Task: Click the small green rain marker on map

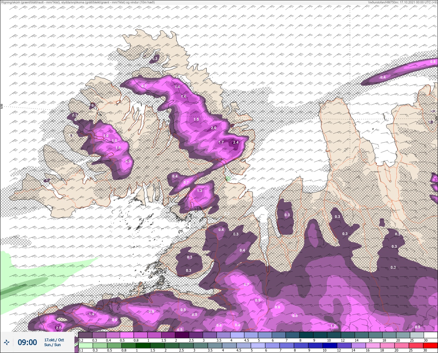Action: coord(228,179)
